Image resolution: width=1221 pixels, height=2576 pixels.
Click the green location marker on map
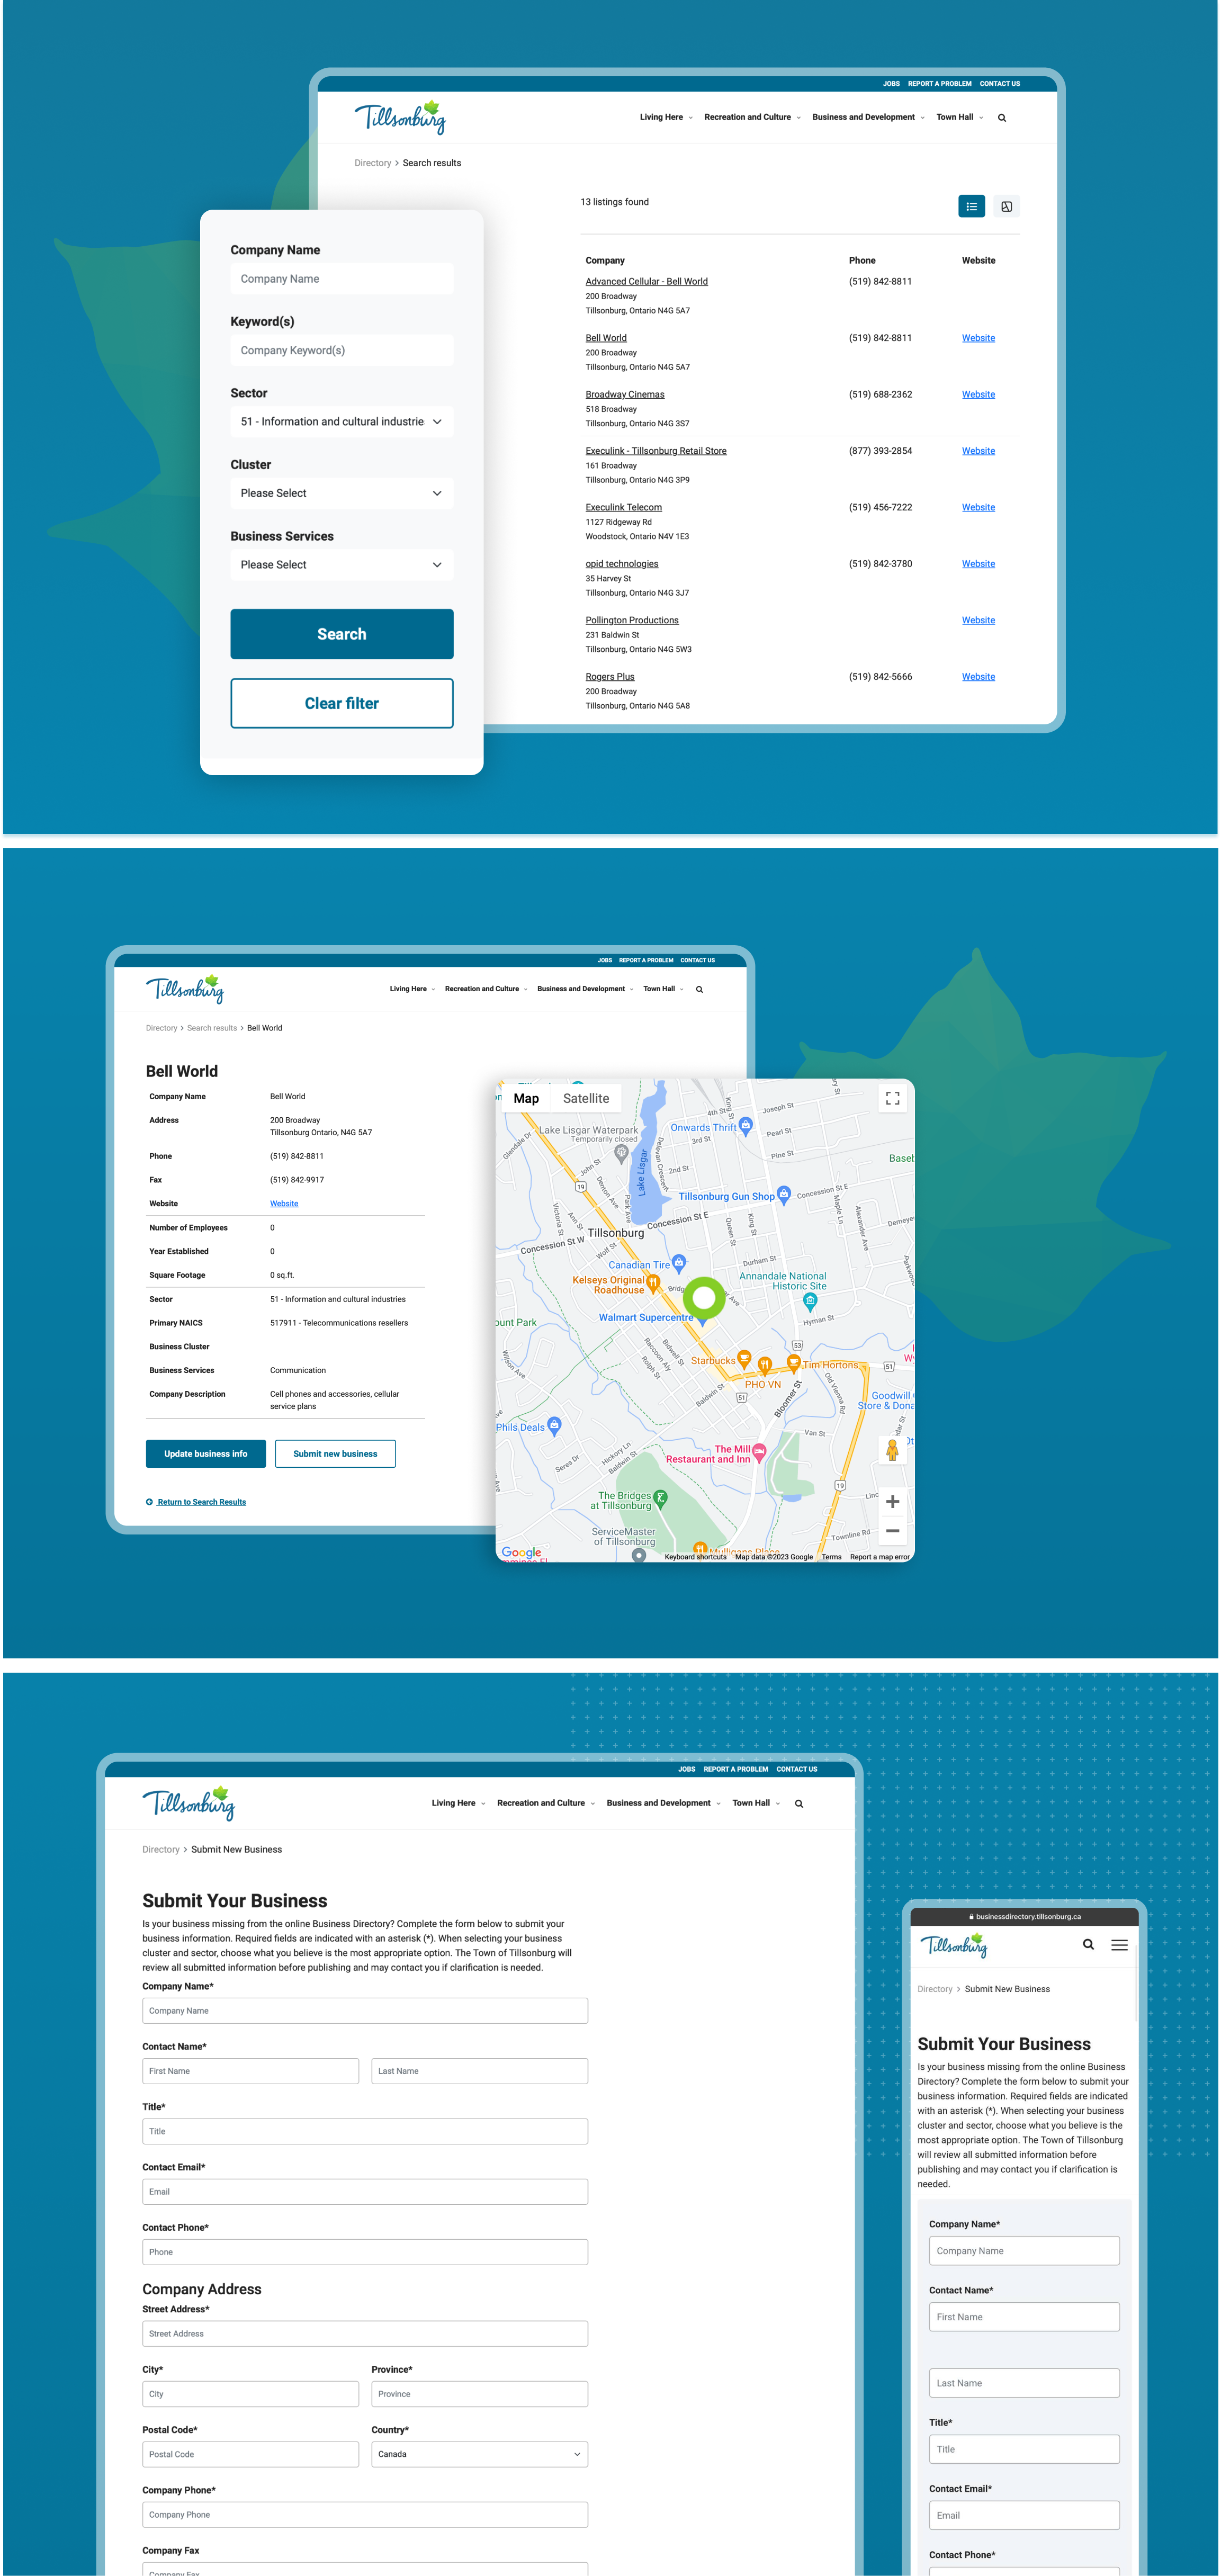pos(704,1298)
